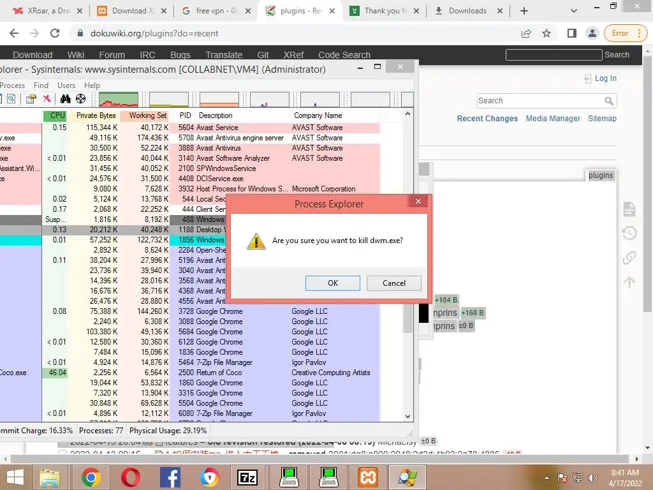Click the CPU usage history graph
This screenshot has width=653, height=490.
tap(118, 100)
